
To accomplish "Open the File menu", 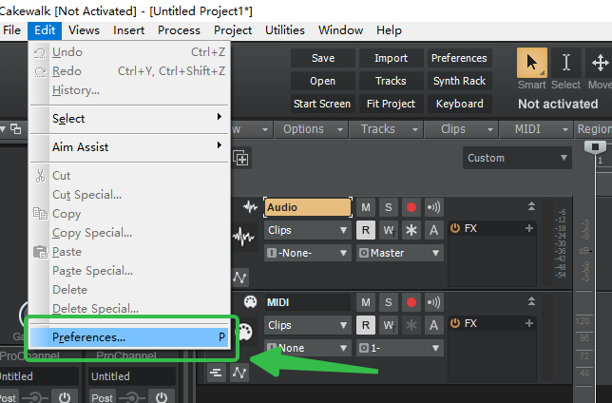I will click(11, 30).
